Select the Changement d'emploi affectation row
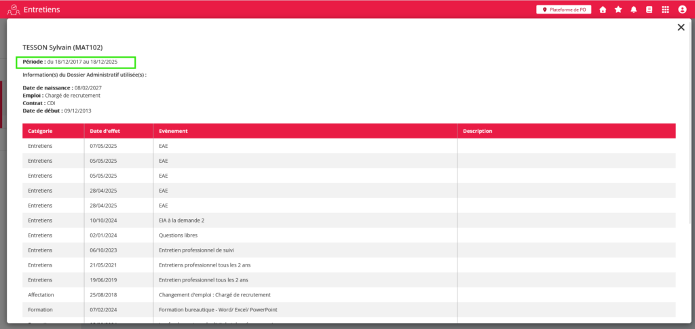Image resolution: width=695 pixels, height=329 pixels. 214,294
